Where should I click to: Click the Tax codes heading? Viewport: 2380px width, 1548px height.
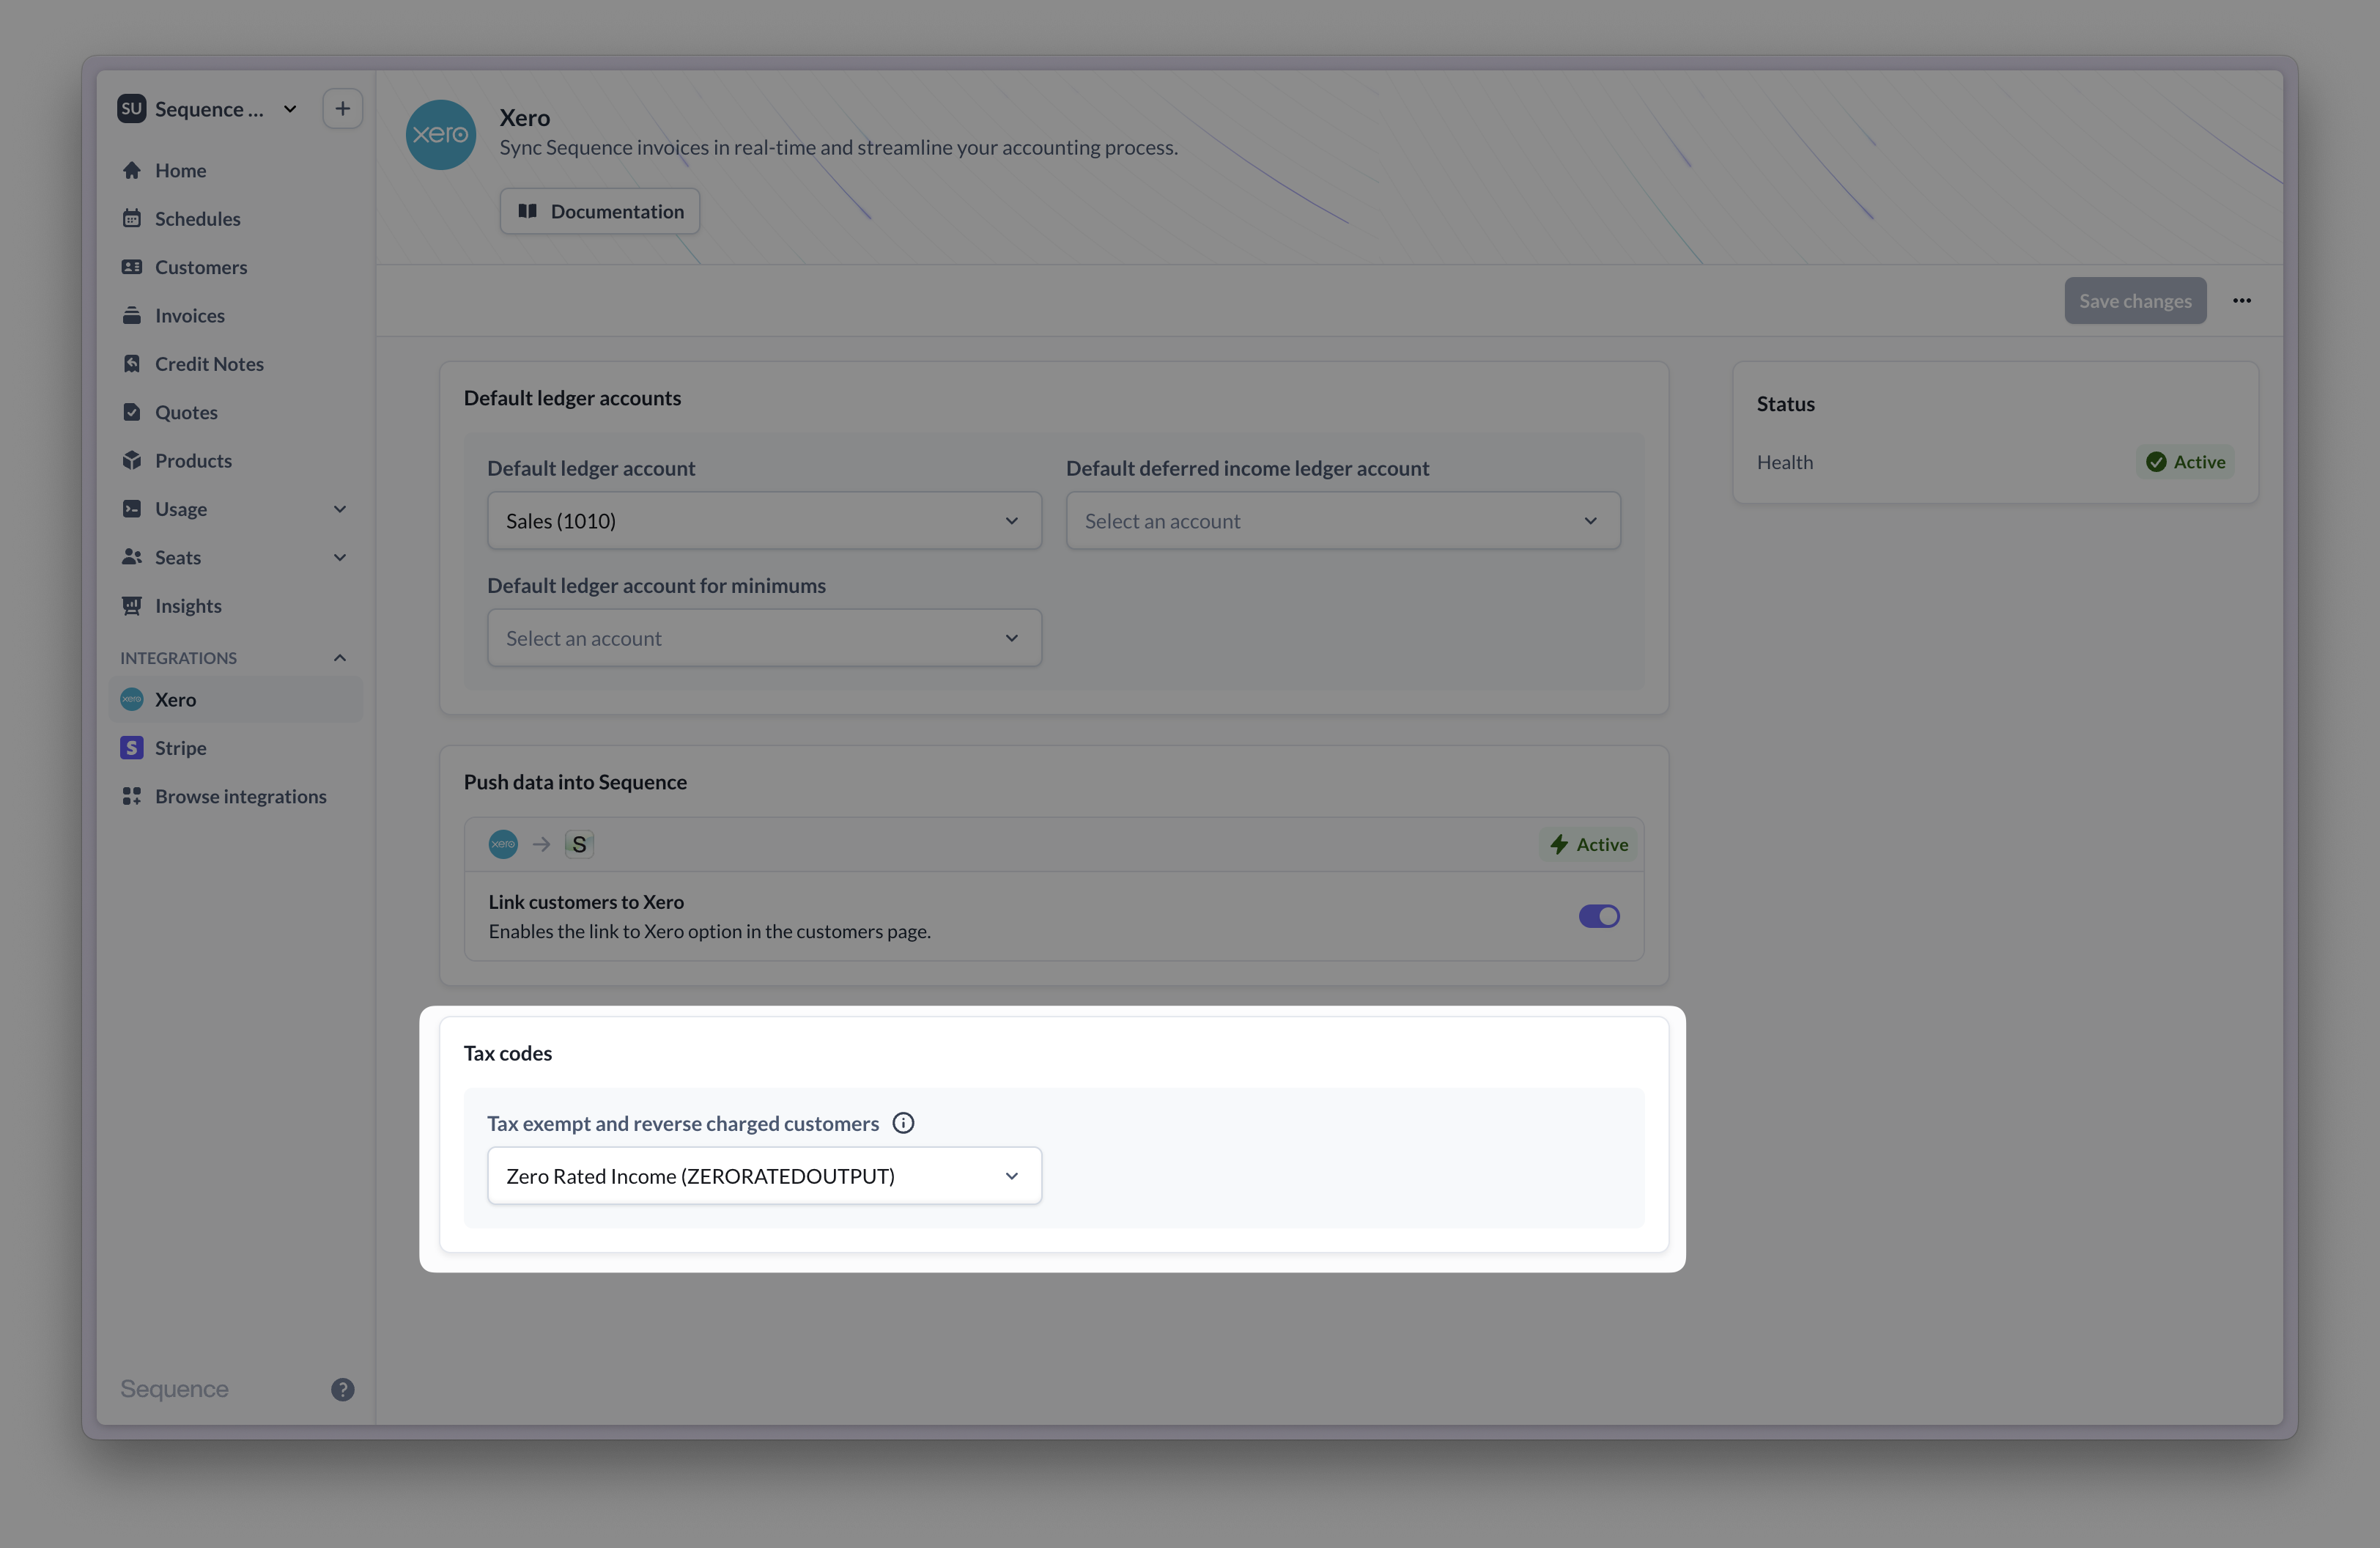[507, 1053]
